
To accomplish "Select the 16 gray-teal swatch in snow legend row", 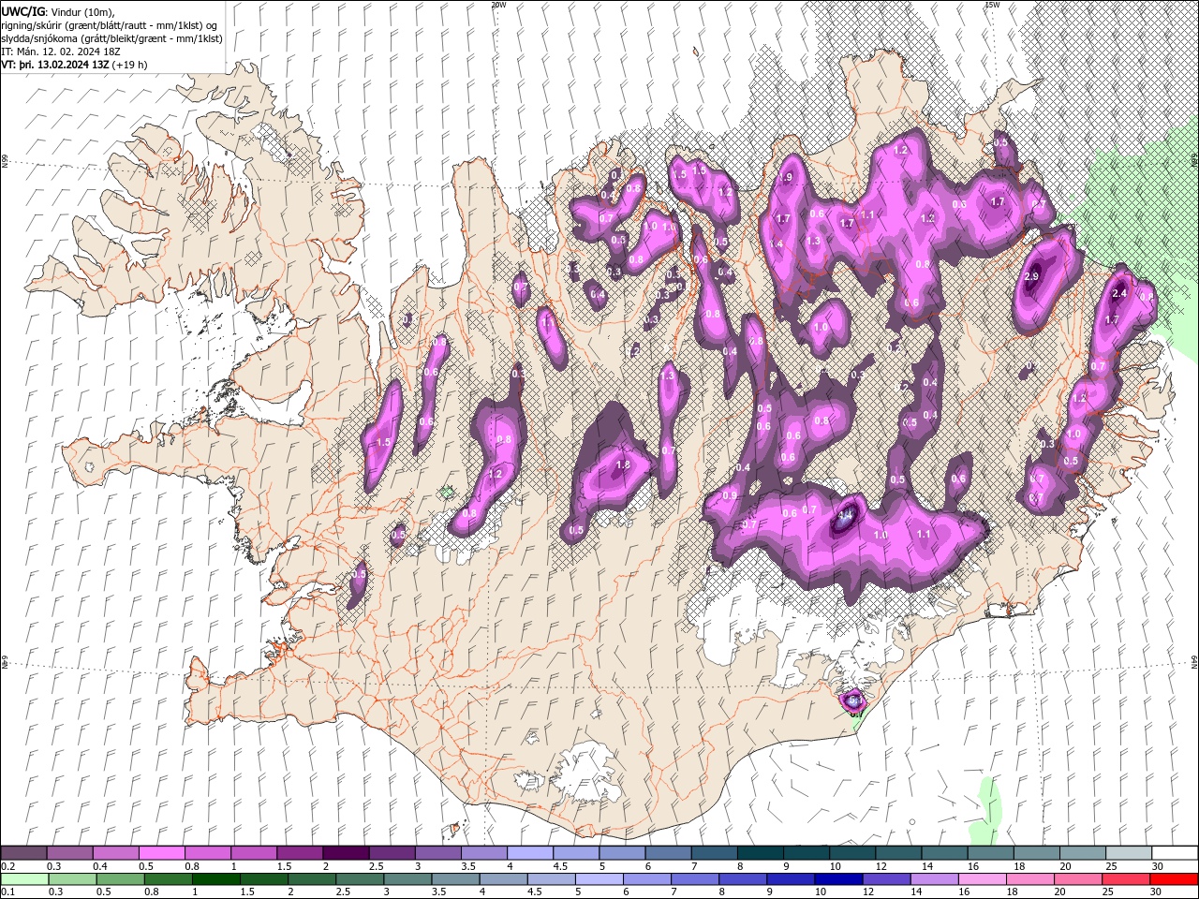I will [991, 853].
